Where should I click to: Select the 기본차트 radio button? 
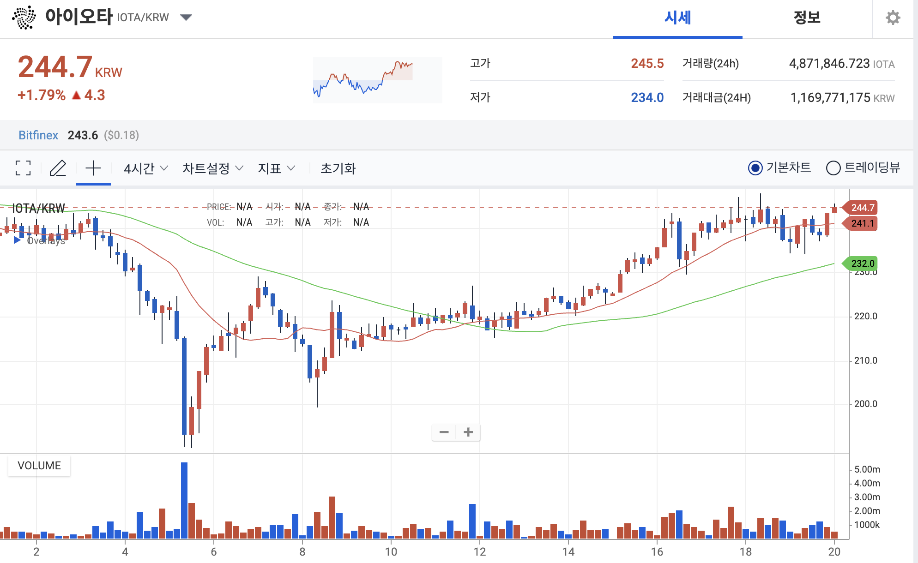point(755,168)
